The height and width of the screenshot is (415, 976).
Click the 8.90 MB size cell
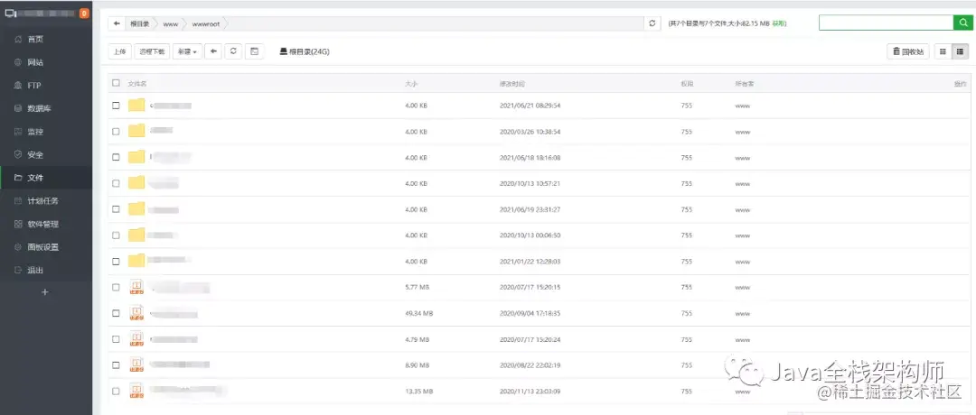click(x=417, y=365)
